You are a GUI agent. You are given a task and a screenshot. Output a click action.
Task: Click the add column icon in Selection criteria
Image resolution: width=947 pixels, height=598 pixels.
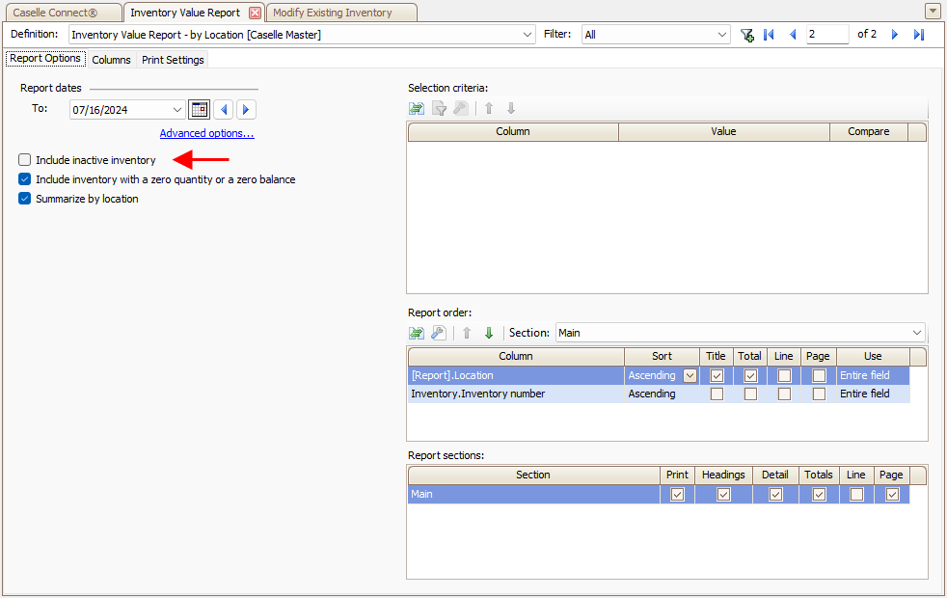click(417, 109)
